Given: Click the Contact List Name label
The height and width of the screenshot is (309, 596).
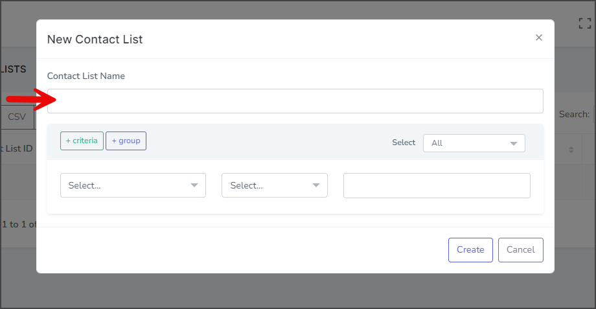Looking at the screenshot, I should (x=86, y=76).
